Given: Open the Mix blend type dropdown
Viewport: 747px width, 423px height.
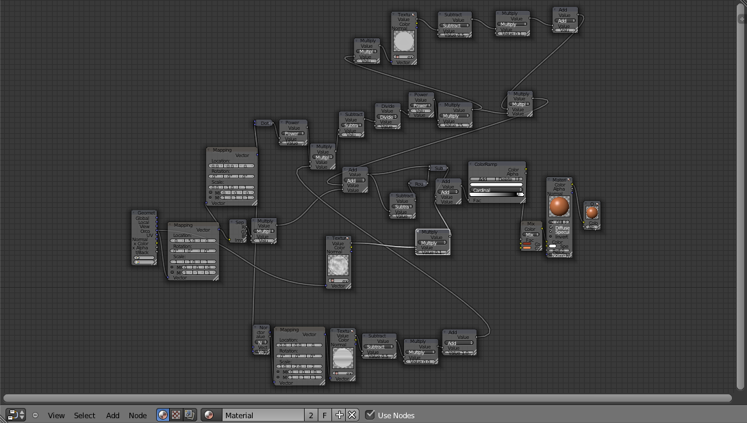Looking at the screenshot, I should tap(530, 235).
